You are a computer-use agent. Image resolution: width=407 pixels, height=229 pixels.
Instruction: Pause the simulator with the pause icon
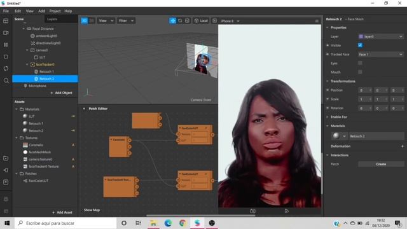point(6,45)
